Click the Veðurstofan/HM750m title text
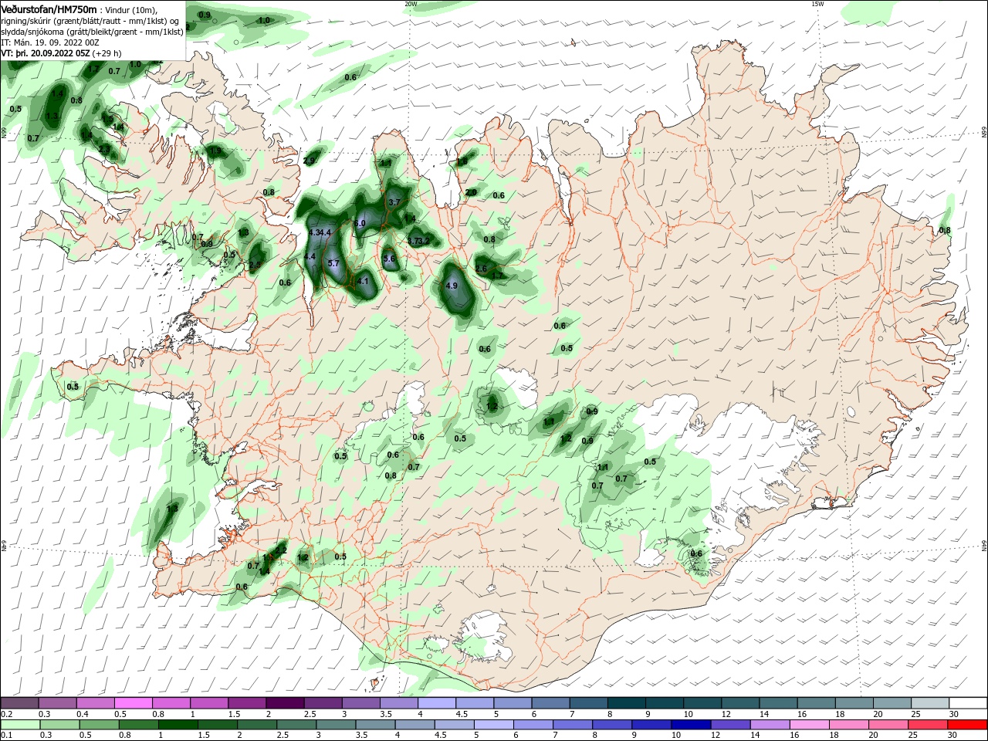 49,8
